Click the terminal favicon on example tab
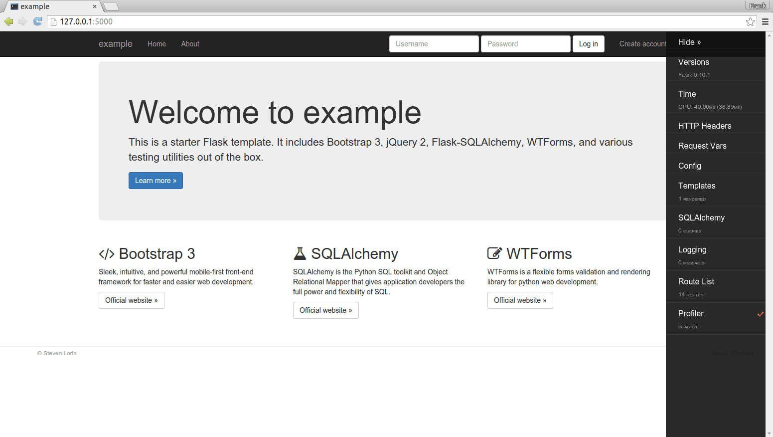This screenshot has width=773, height=437. (14, 6)
